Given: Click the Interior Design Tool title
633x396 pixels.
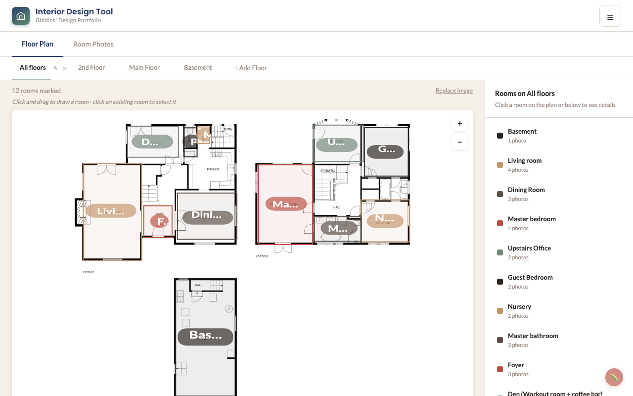Looking at the screenshot, I should (74, 11).
